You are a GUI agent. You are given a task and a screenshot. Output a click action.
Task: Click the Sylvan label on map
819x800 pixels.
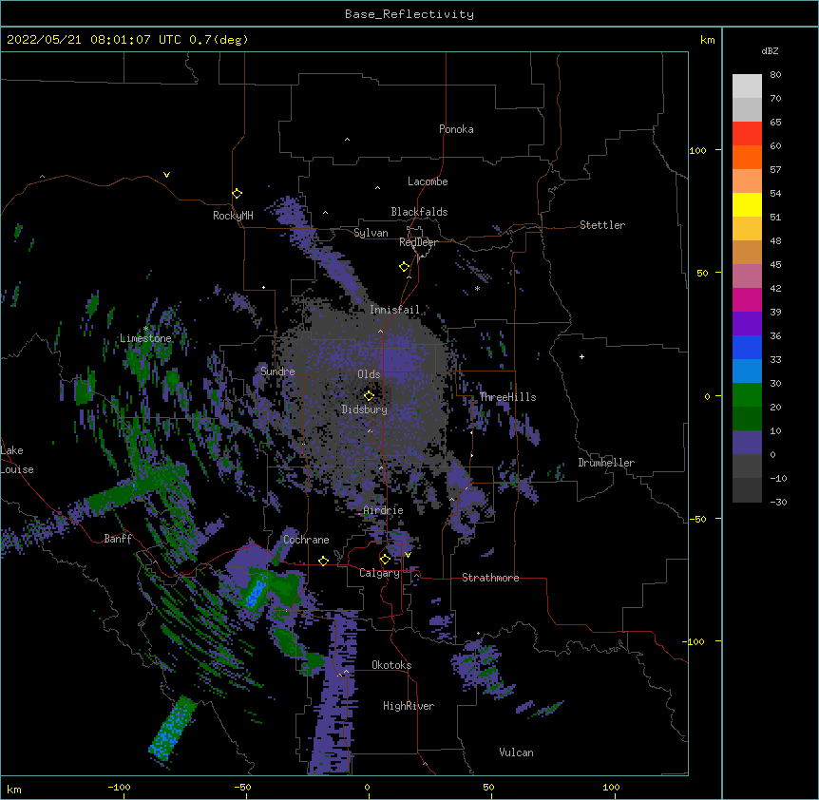[x=371, y=233]
